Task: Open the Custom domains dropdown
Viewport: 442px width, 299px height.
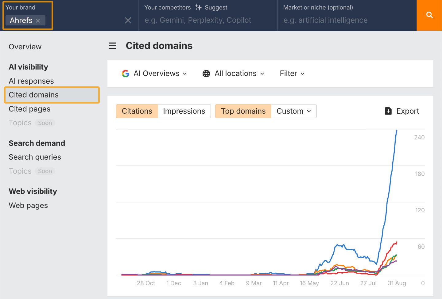Action: (293, 111)
